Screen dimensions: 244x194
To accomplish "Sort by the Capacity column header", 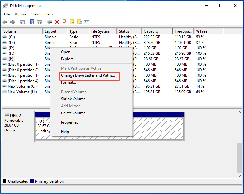I will click(151, 31).
